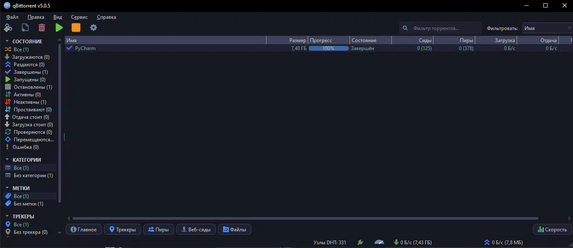
Task: Select the PyCharm torrent name
Action: 85,48
